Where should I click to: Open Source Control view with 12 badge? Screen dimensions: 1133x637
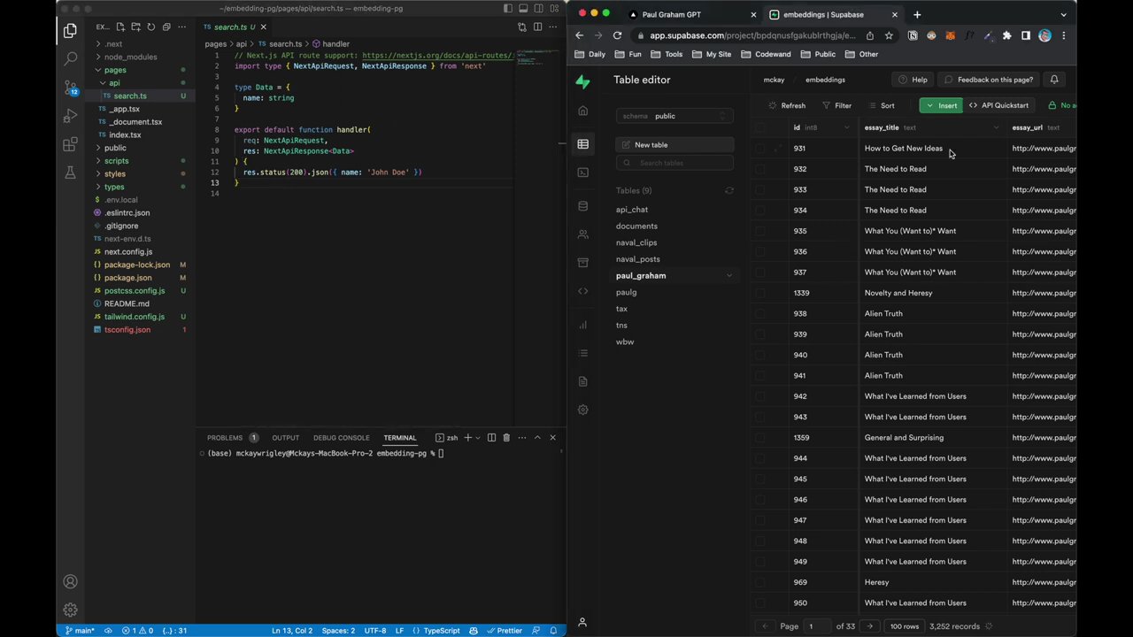point(70,88)
